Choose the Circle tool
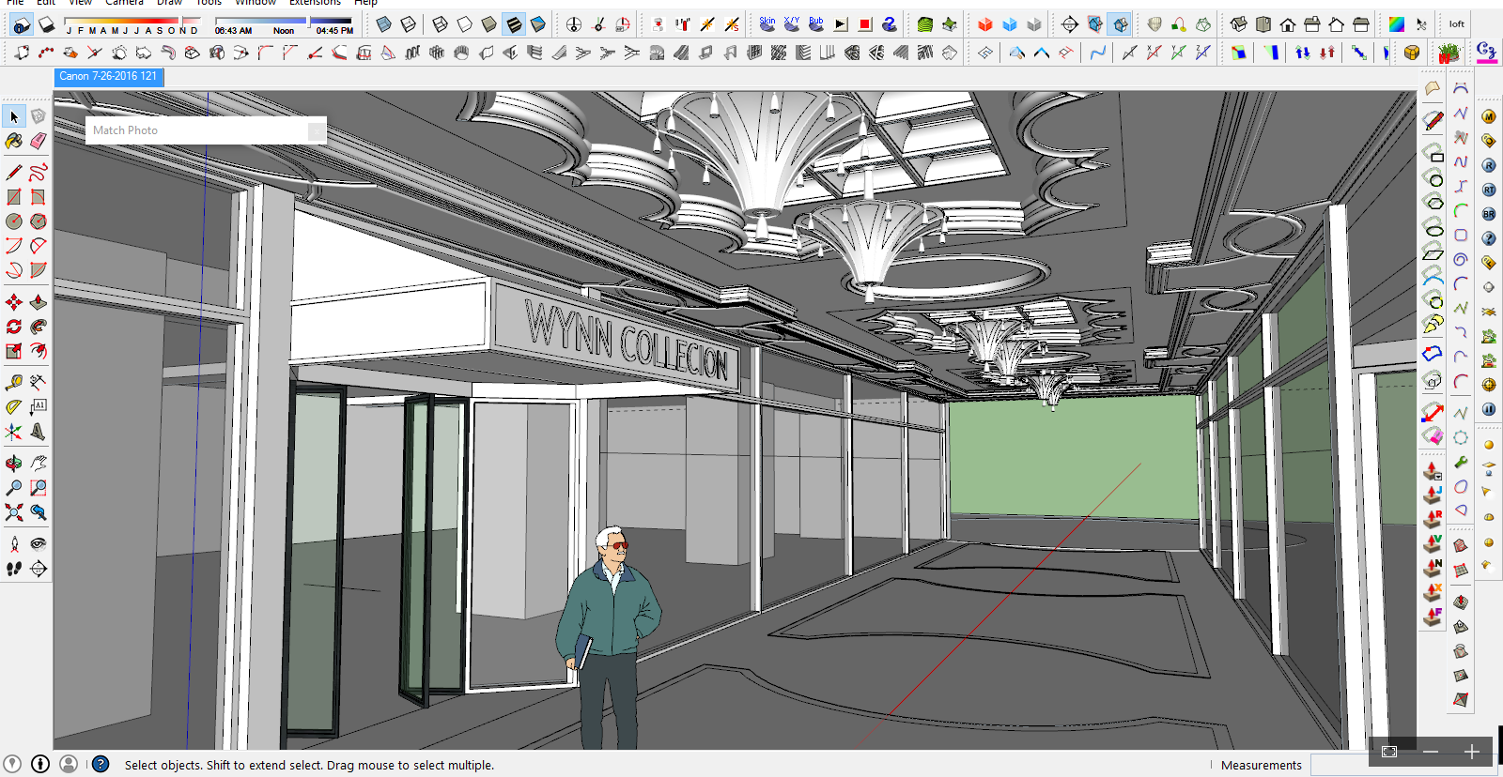This screenshot has height=777, width=1503. [x=14, y=221]
